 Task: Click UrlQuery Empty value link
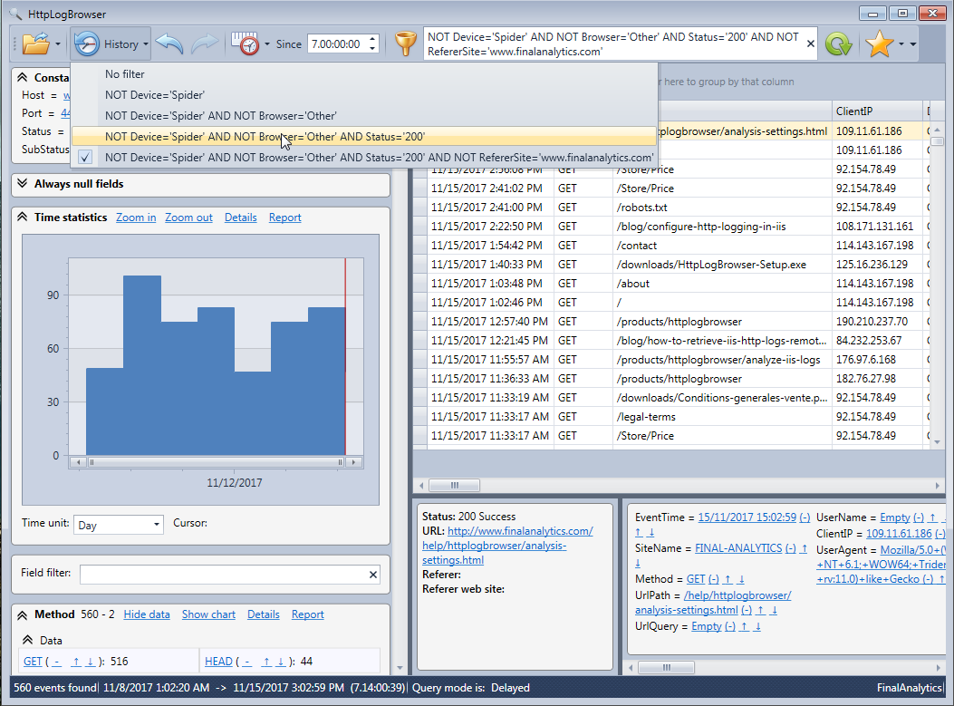(707, 626)
